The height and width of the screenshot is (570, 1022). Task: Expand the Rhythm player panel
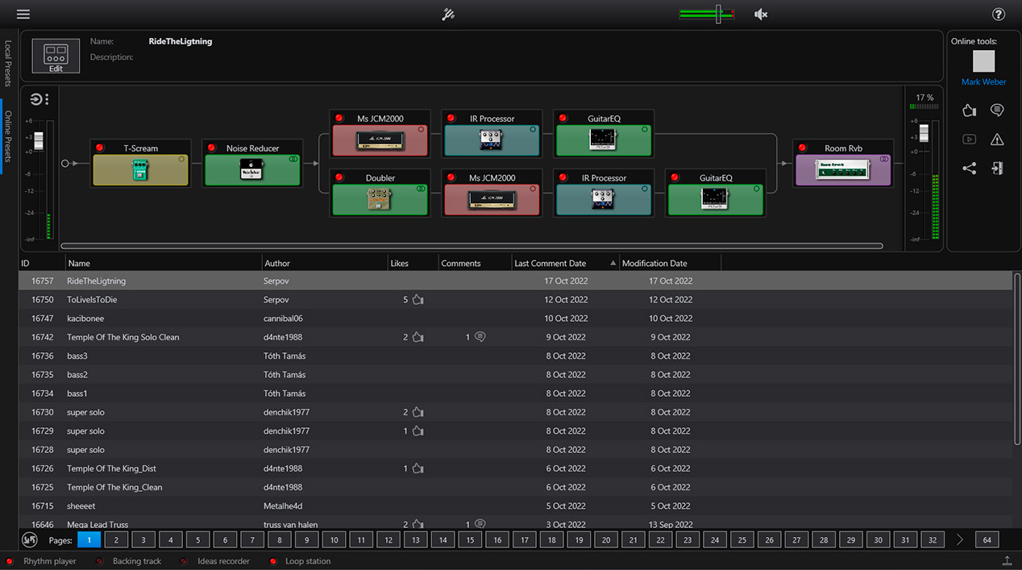(49, 561)
